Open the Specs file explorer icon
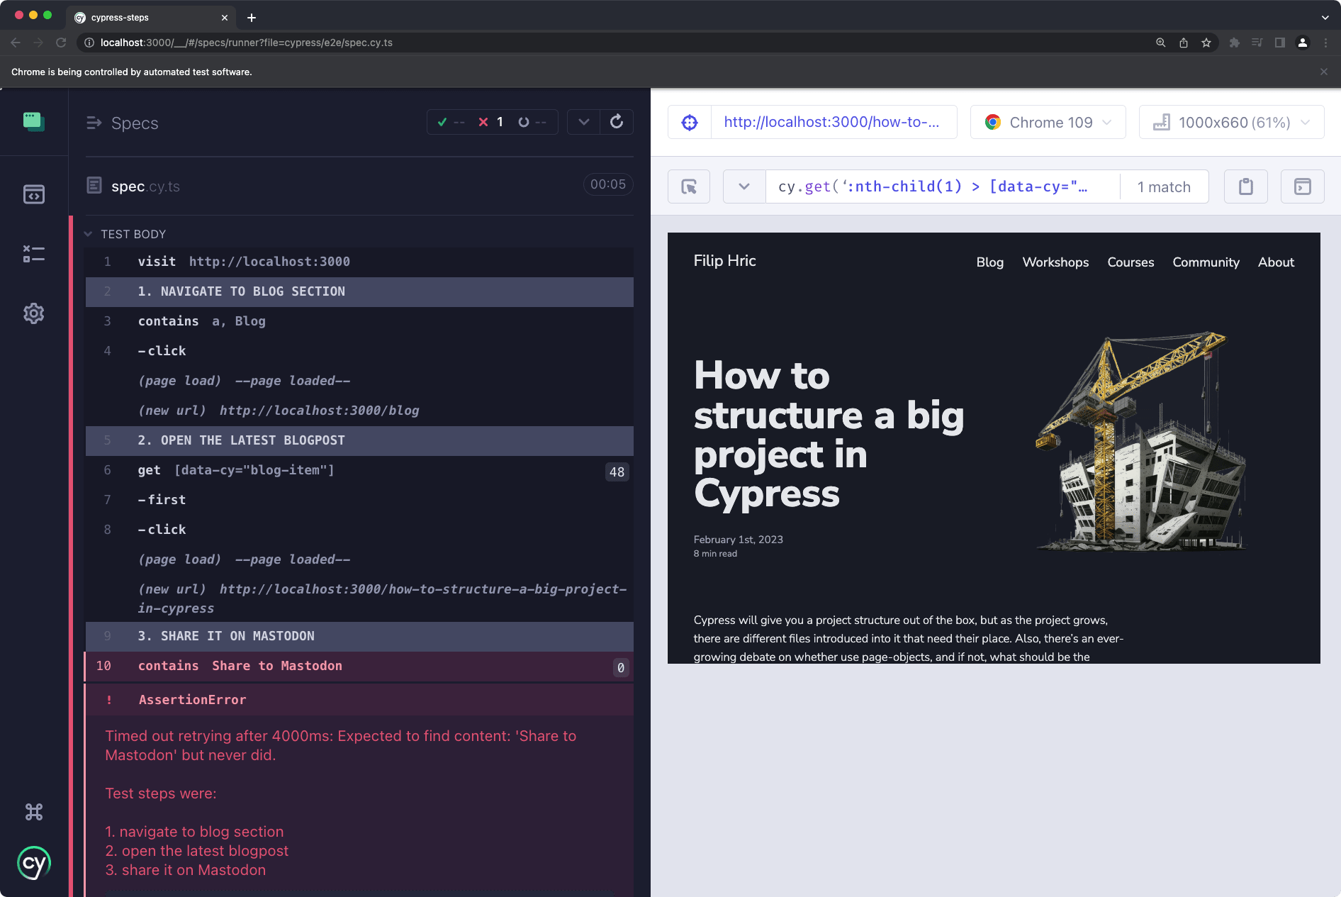Screen dimensions: 1341x897 click(33, 194)
